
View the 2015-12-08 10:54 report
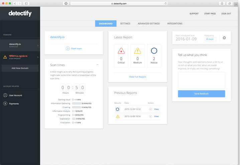(156, 116)
